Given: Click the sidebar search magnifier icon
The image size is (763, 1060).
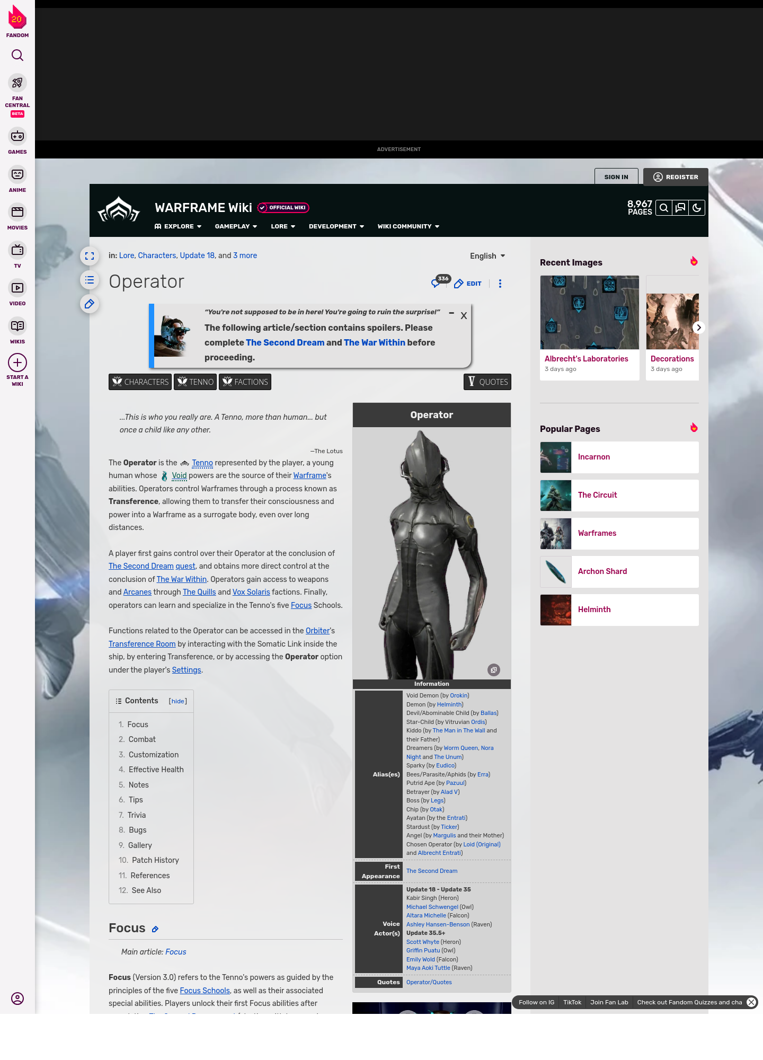Looking at the screenshot, I should [17, 55].
